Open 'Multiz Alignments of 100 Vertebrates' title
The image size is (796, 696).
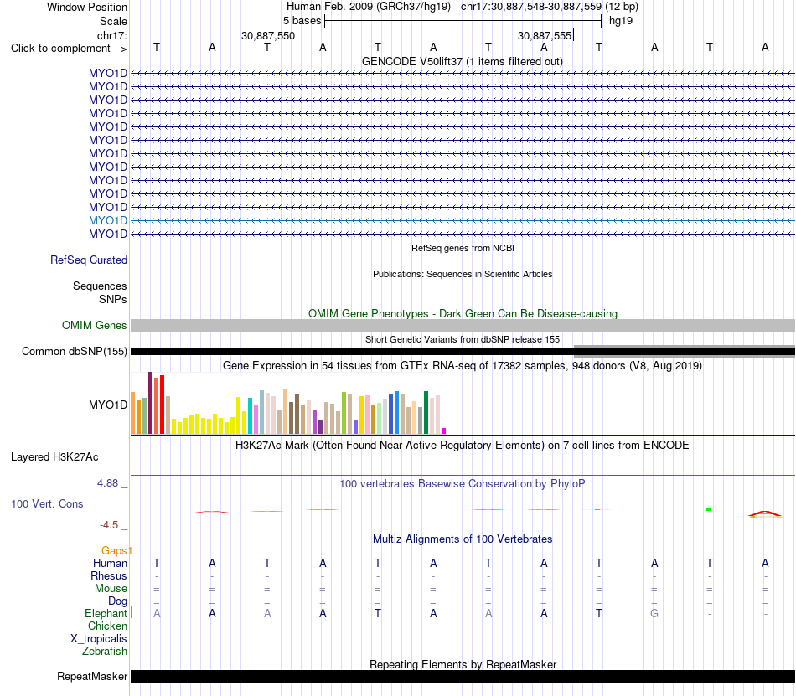(x=463, y=539)
